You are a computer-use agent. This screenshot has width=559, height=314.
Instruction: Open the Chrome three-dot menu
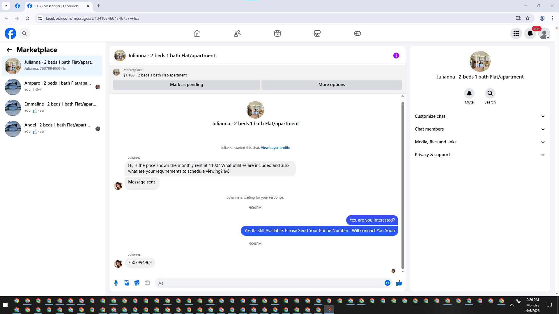pyautogui.click(x=553, y=18)
